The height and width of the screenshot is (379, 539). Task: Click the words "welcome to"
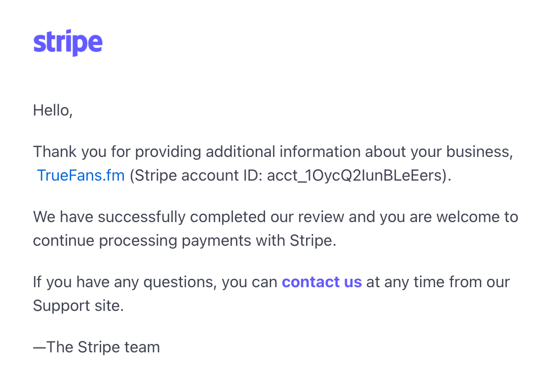477,217
